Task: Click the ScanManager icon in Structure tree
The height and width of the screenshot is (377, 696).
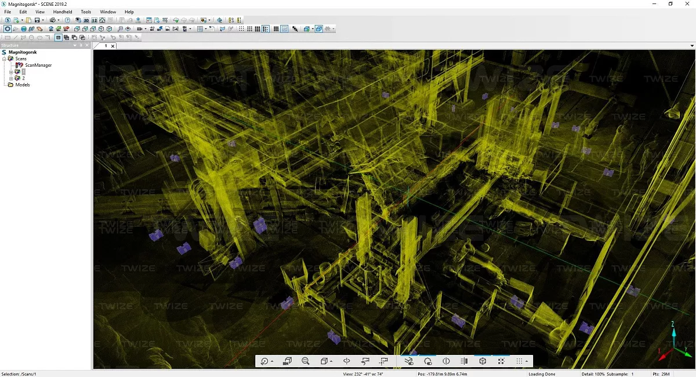Action: coord(20,66)
